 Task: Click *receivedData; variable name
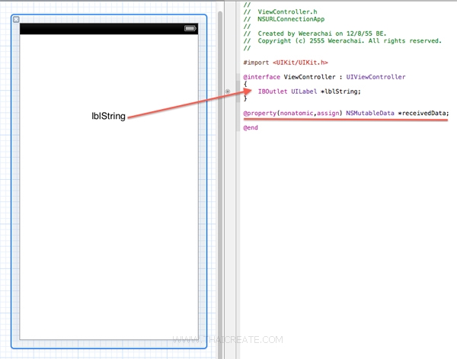(x=423, y=113)
